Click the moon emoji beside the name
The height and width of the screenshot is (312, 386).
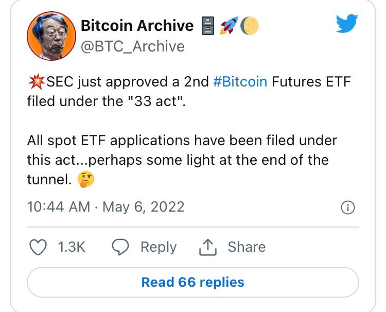250,26
